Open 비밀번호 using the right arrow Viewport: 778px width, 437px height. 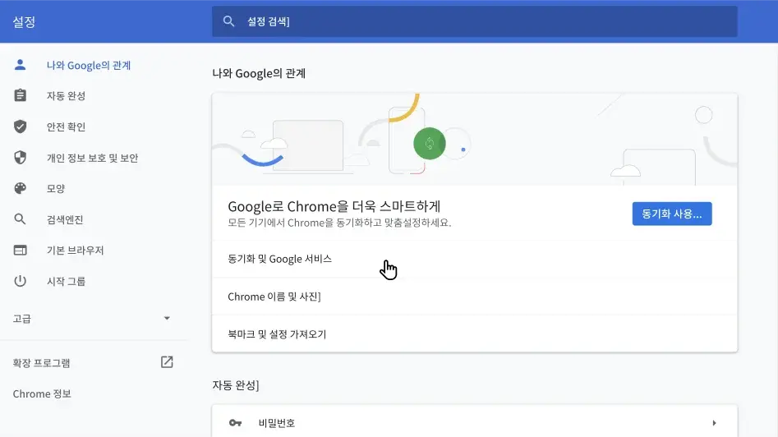[714, 422]
